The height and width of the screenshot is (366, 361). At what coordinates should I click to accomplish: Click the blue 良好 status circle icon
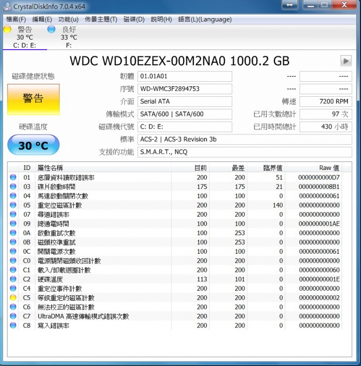tap(51, 29)
